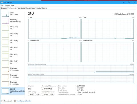
Task: Click the 0.8/4.0 GB dedicated memory value
Action: [x=47, y=89]
